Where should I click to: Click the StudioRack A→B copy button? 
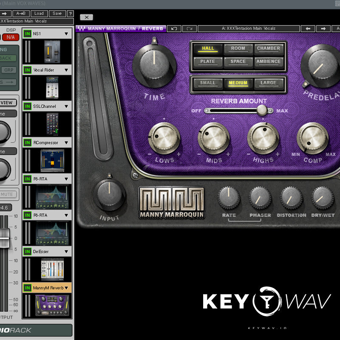click(21, 14)
